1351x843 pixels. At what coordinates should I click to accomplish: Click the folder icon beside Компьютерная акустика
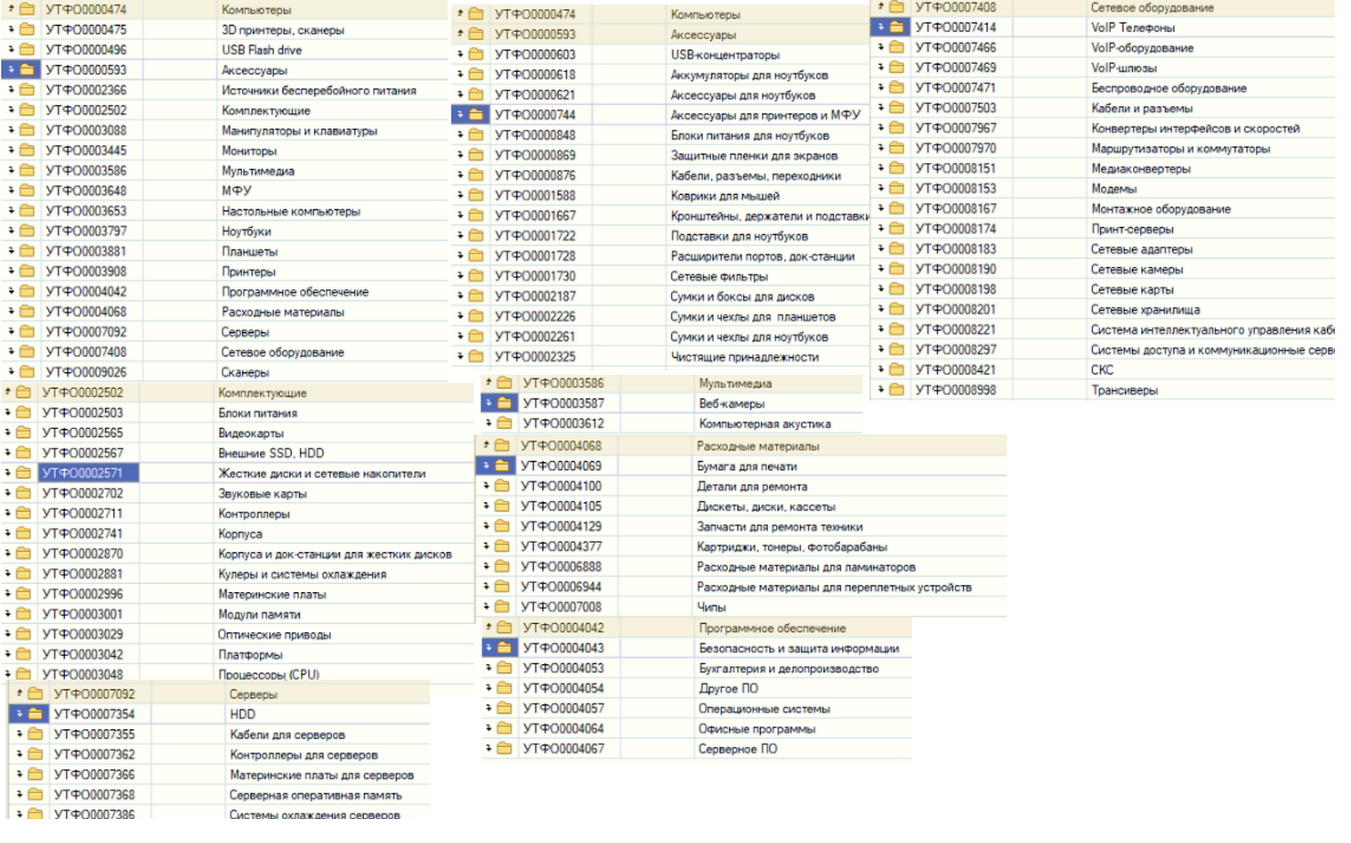coord(505,424)
